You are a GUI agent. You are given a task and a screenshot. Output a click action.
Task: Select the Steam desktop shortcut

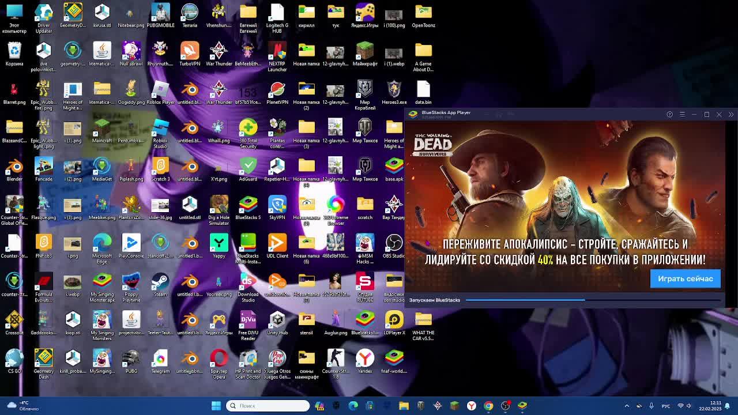[160, 285]
